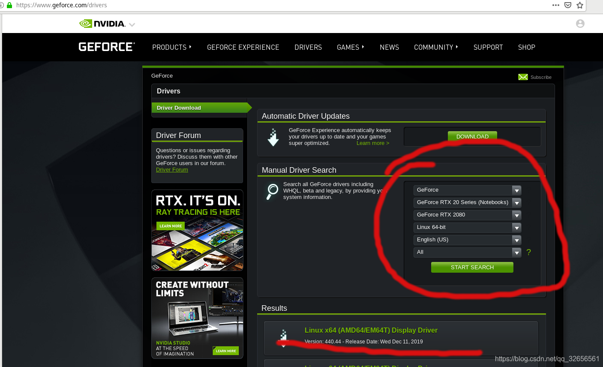Click the GeForce breadcrumb link
Viewport: 603px width, 367px height.
click(x=162, y=76)
